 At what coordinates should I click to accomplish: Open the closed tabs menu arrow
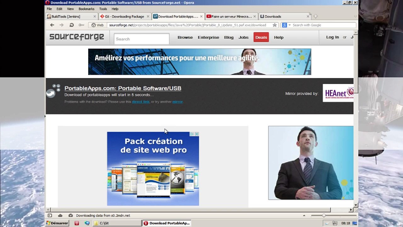tap(355, 16)
